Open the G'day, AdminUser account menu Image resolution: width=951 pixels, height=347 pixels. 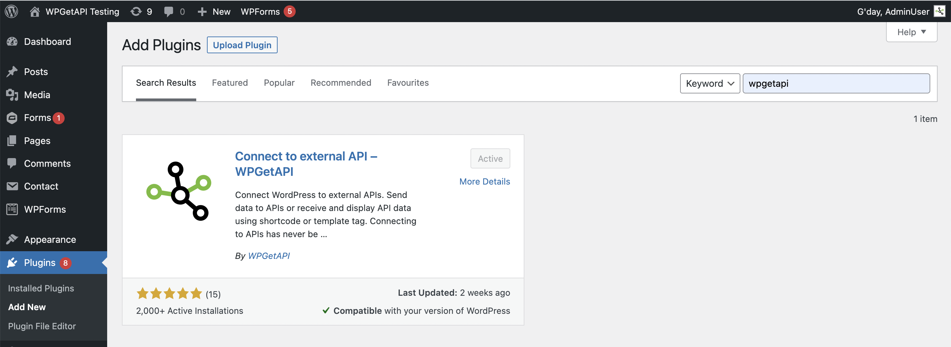(x=901, y=11)
